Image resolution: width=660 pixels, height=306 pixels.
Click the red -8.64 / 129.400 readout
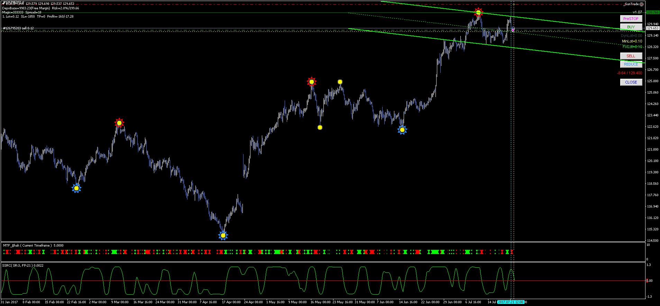(x=630, y=73)
